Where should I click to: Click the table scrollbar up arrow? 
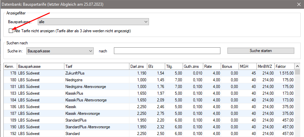297,66
